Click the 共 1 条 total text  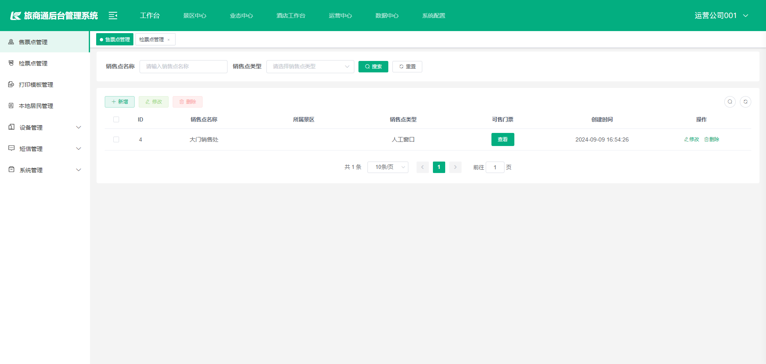[353, 167]
